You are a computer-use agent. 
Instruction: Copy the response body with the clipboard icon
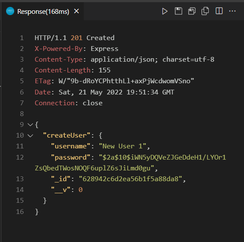pos(205,11)
